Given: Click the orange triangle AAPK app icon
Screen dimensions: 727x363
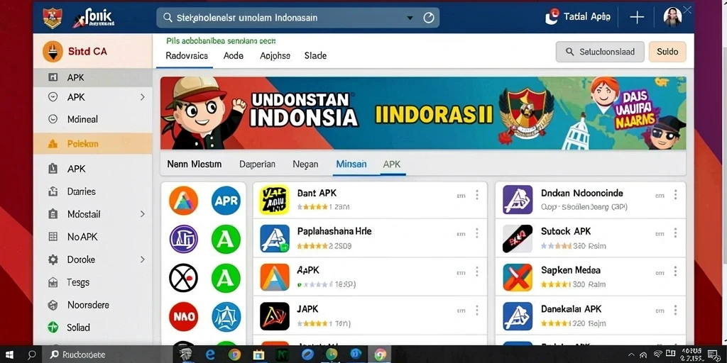Looking at the screenshot, I should pyautogui.click(x=275, y=277).
